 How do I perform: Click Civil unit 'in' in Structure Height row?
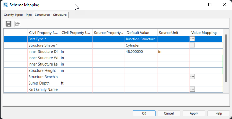point(76,71)
